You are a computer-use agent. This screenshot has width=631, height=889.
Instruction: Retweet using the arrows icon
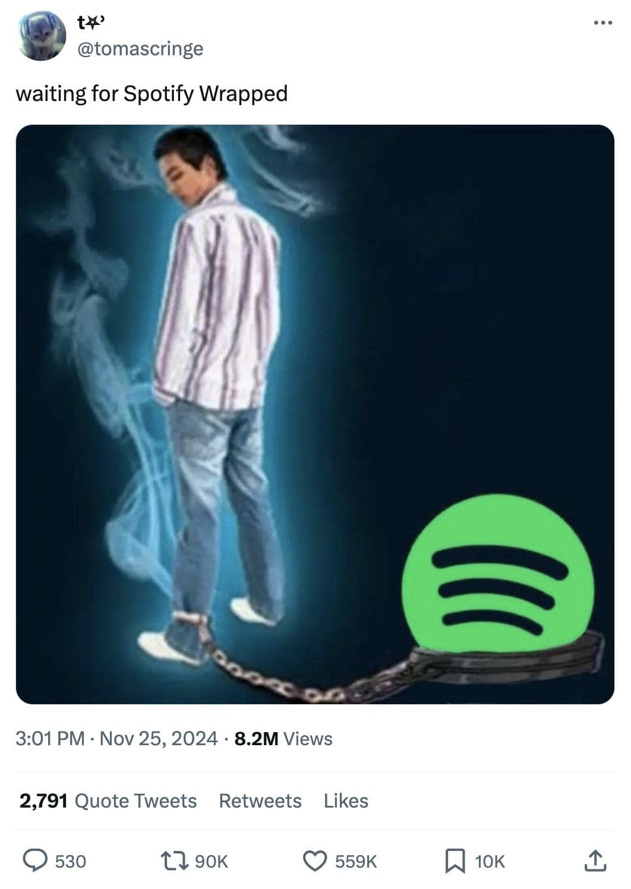click(x=176, y=860)
